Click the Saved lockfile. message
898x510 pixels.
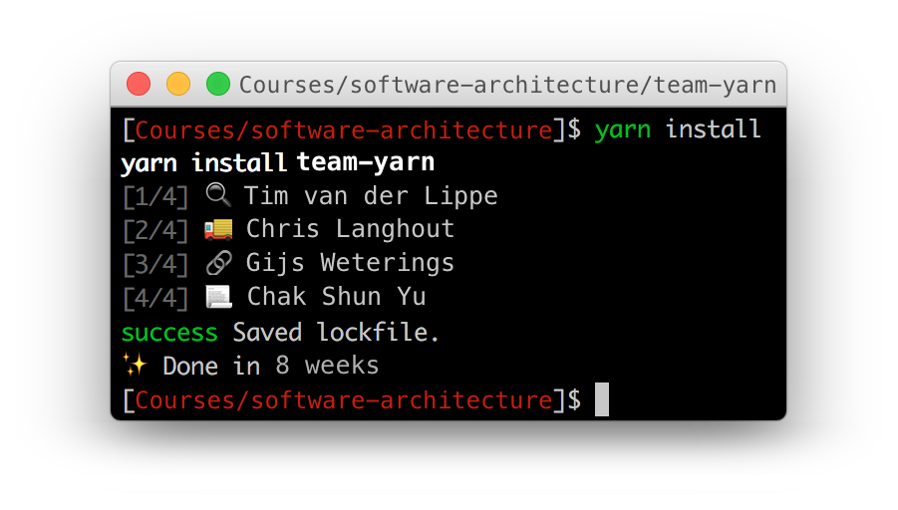tap(336, 332)
